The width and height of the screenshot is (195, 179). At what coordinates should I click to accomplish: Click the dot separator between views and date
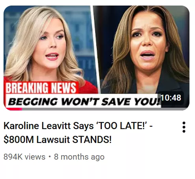pos(49,157)
